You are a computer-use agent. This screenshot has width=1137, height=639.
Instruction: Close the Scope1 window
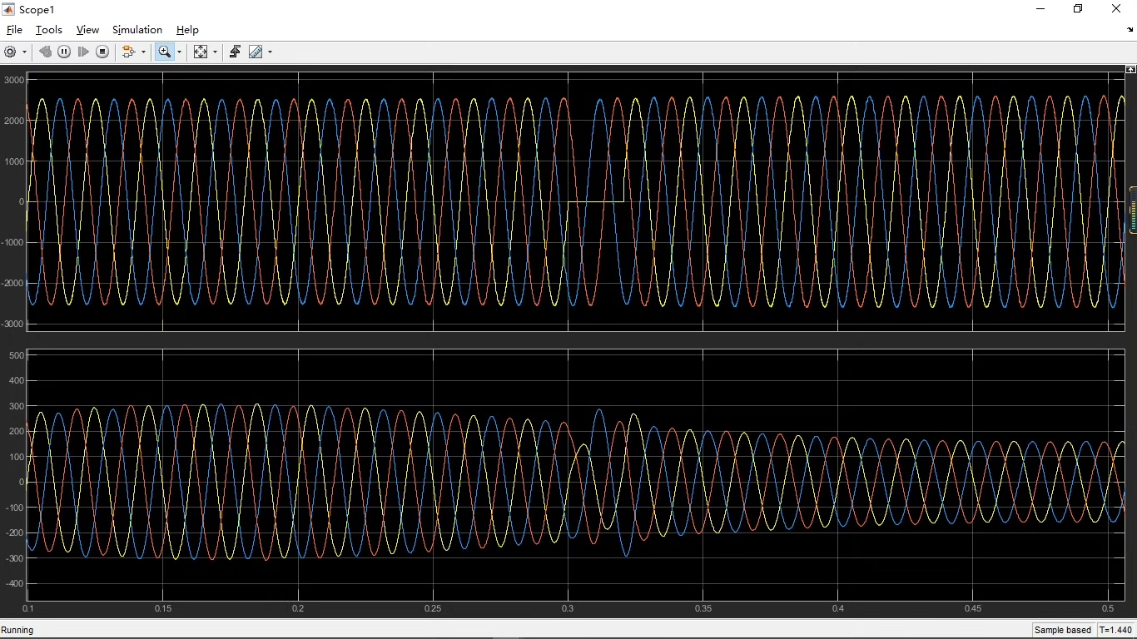tap(1116, 9)
